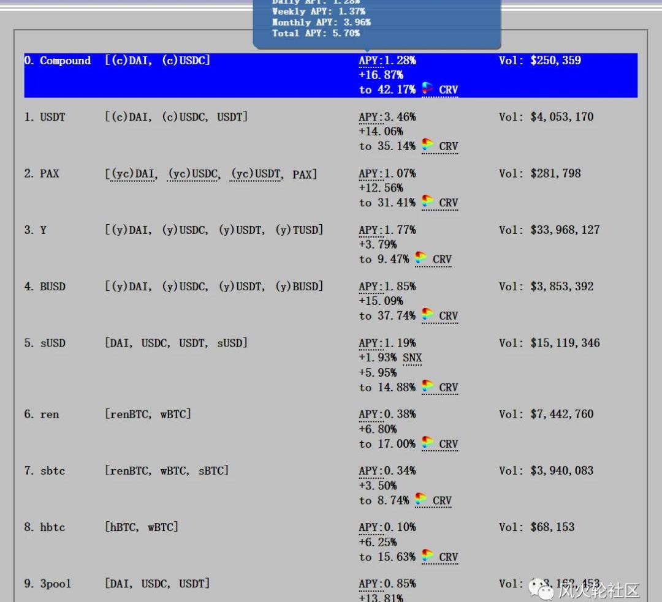The width and height of the screenshot is (662, 602).
Task: Click the underlined APY label showing 0.10%
Action: tap(371, 527)
